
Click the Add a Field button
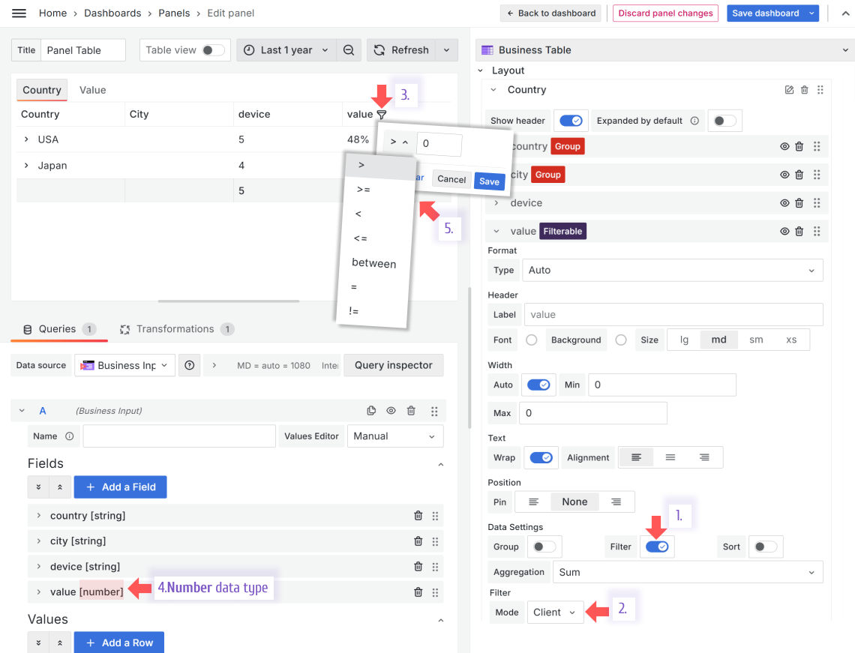pos(120,487)
